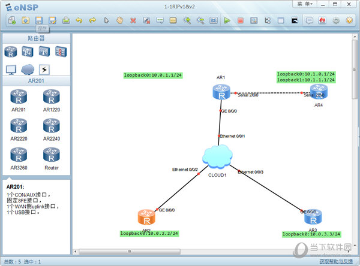This screenshot has height=266, width=360.
Task: Open the 菜单 dropdown menu
Action: coord(305,4)
